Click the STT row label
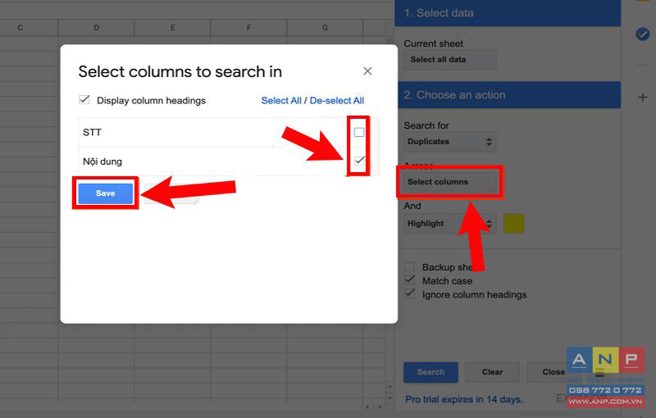The height and width of the screenshot is (418, 656). point(92,133)
